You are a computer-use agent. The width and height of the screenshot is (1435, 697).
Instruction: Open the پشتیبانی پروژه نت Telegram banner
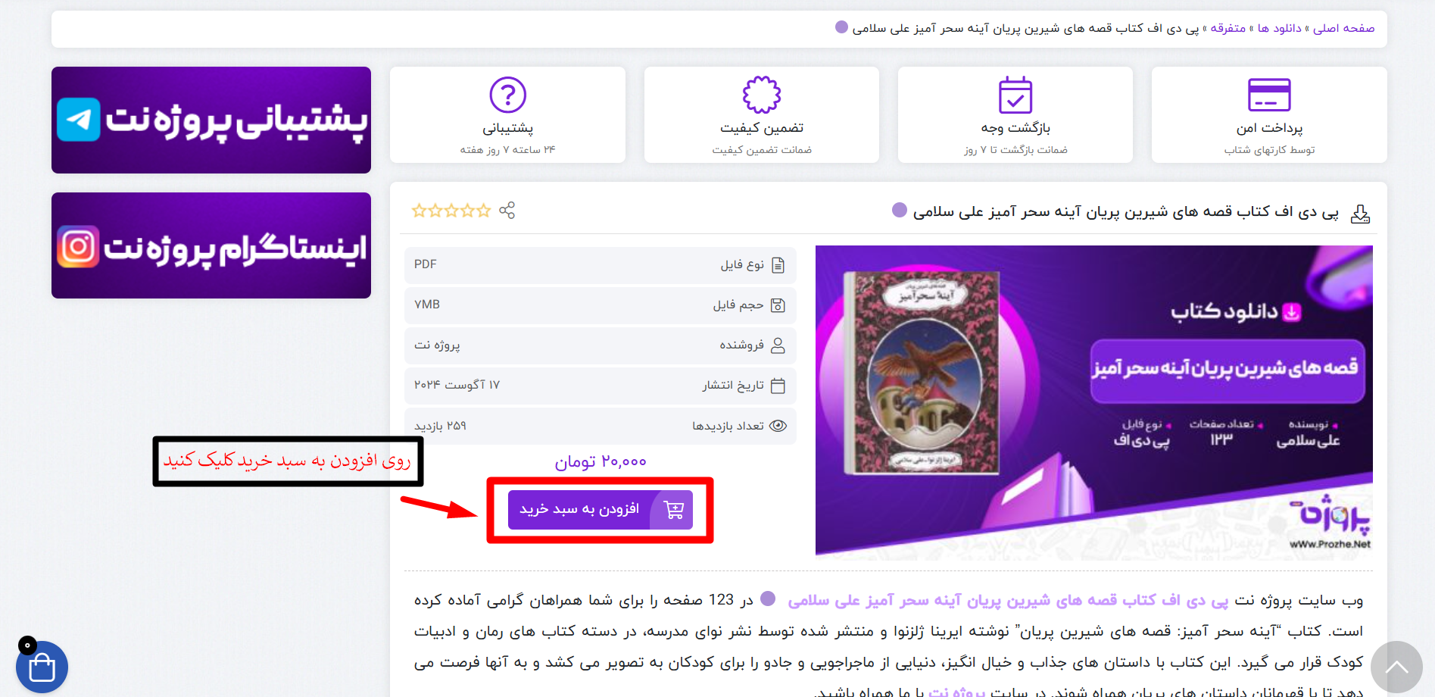click(211, 120)
